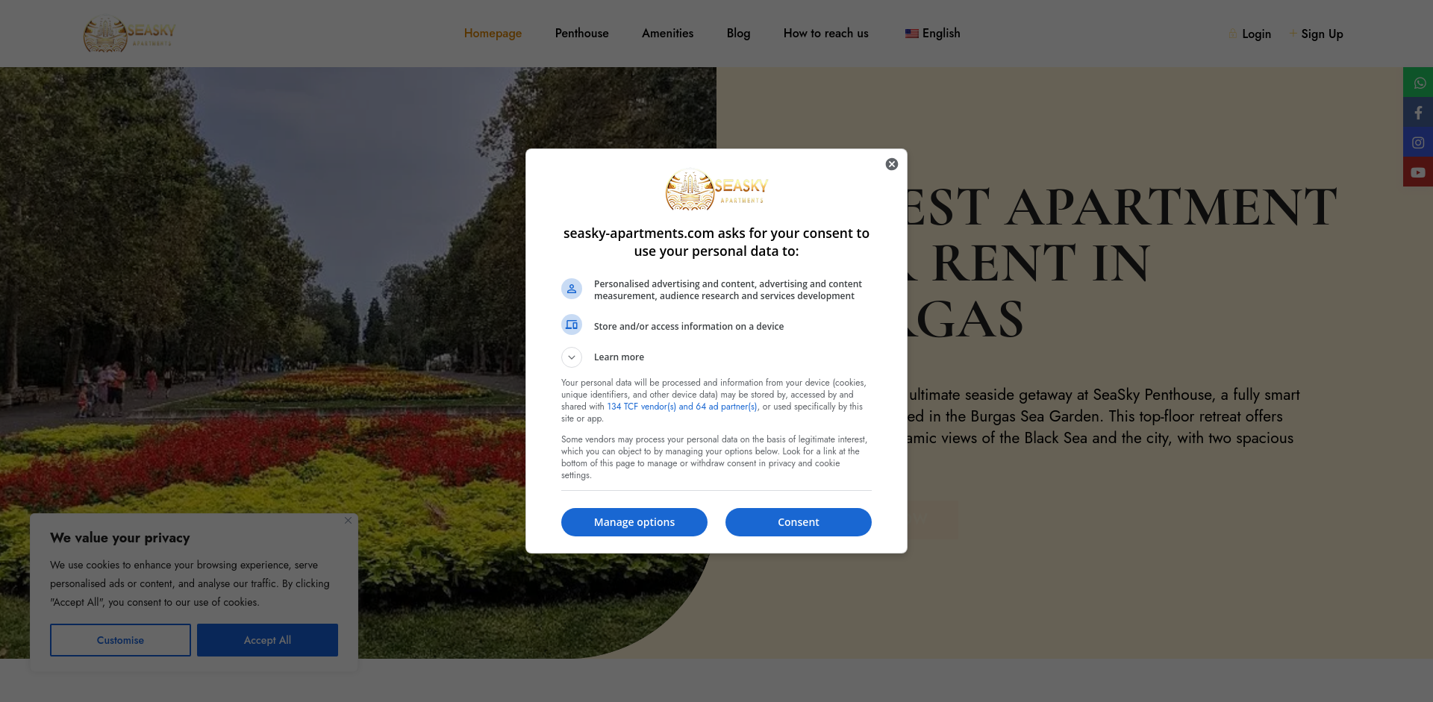Click Accept All cookies button

point(267,640)
